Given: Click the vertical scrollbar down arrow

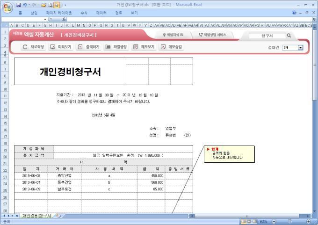Looking at the screenshot, I should pos(315,211).
